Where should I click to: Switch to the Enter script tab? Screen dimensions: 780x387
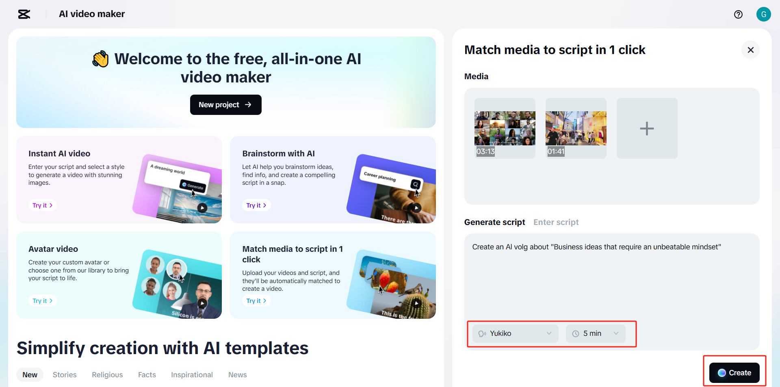pyautogui.click(x=556, y=222)
